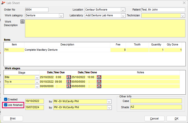Open the Work Description numbering icon
The width and height of the screenshot is (188, 123).
[x=22, y=22]
